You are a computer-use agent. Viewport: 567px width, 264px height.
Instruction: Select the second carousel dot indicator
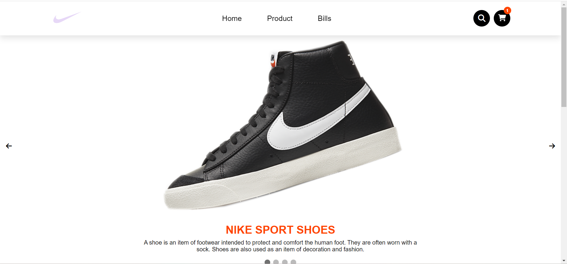(x=276, y=262)
